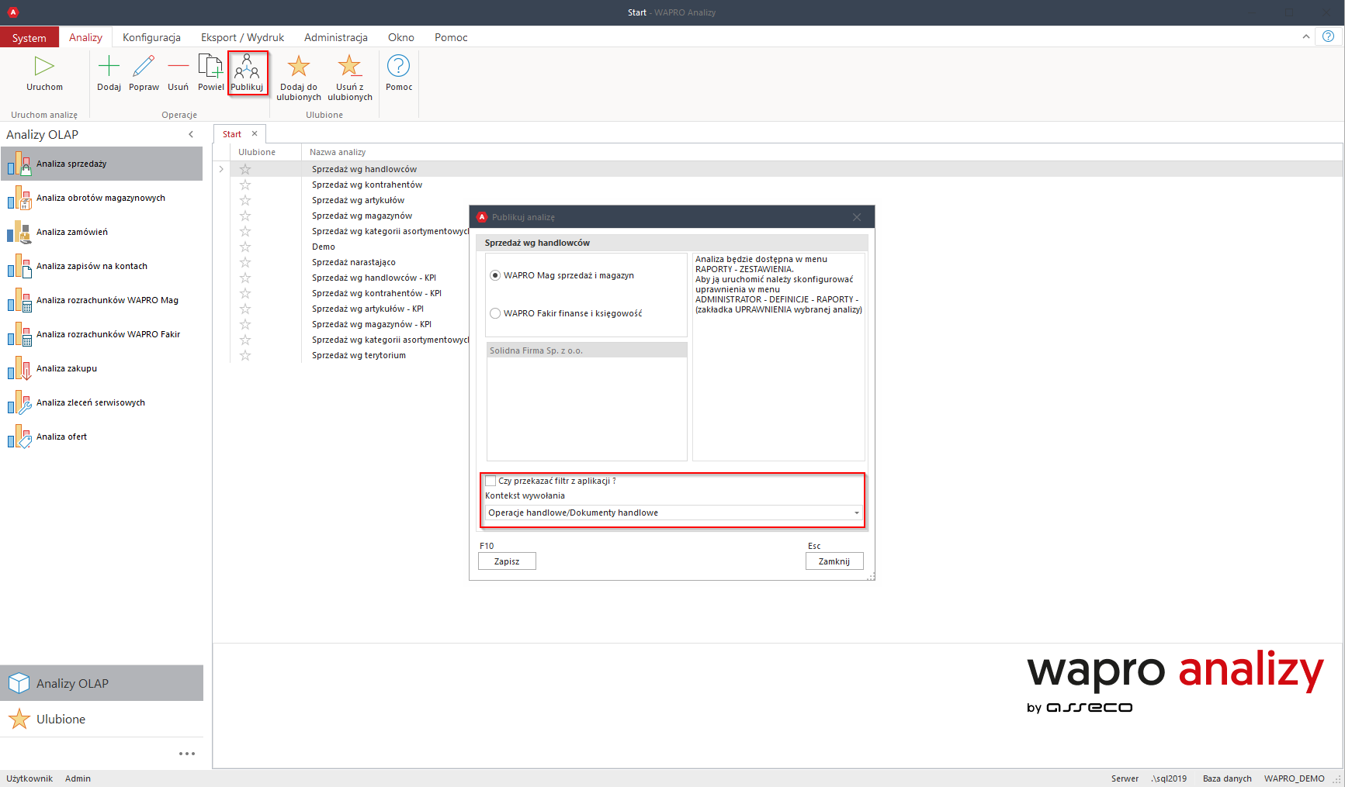The image size is (1345, 787).
Task: Open navigation pane overflow dots
Action: tap(187, 754)
